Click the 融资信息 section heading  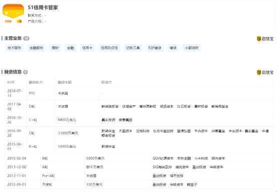coord(13,72)
